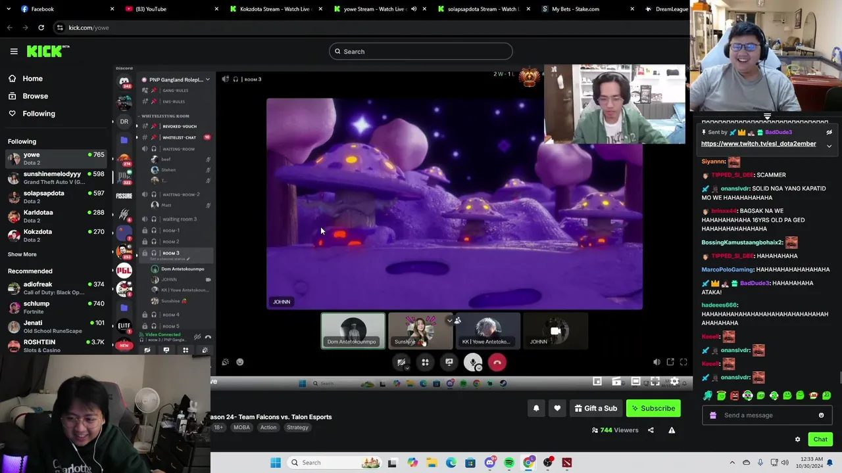Open recommended channel schlump
Image resolution: width=842 pixels, height=473 pixels.
(x=56, y=307)
